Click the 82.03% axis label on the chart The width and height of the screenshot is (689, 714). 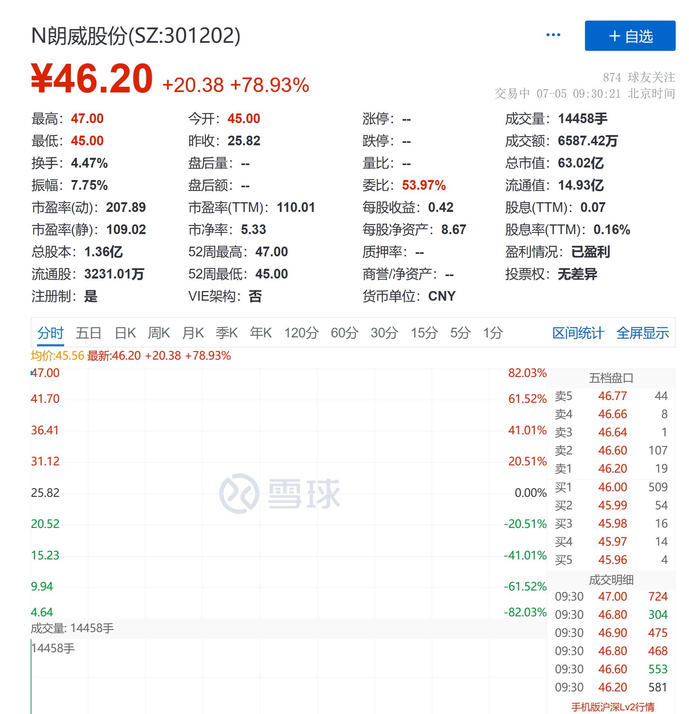tap(527, 373)
